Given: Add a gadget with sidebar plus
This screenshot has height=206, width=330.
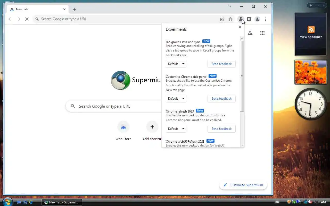Looking at the screenshot, I should click(x=311, y=5).
